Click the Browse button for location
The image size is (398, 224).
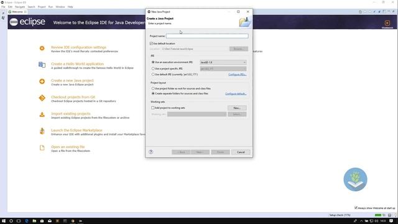239,49
